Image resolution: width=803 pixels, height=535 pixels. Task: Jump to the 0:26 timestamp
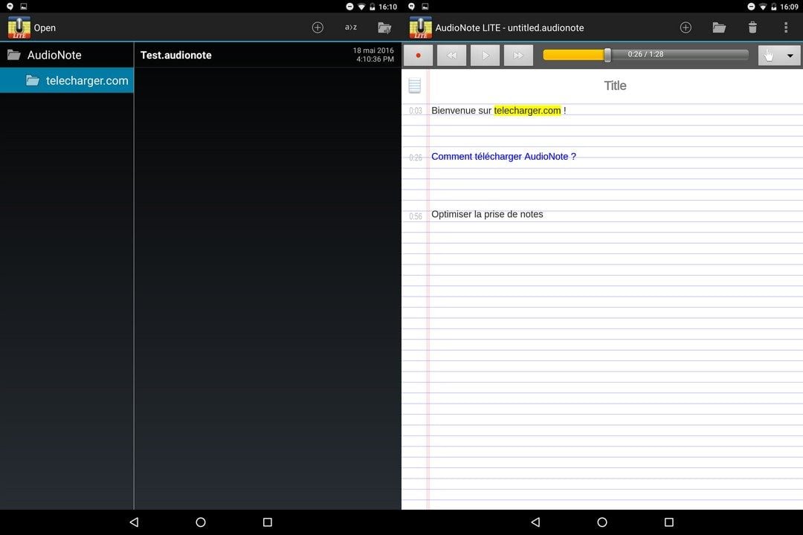[x=416, y=158]
